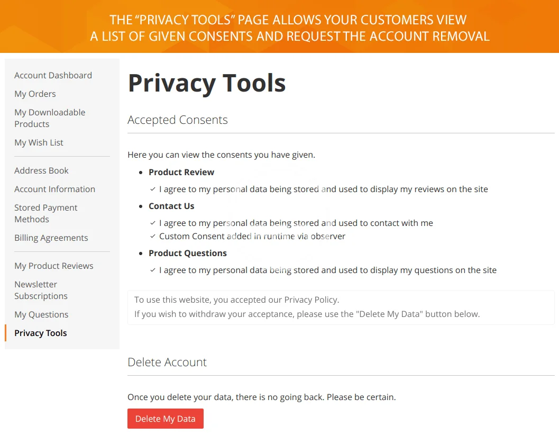Go to Billing Agreements
Viewport: 559px width, 435px height.
51,238
